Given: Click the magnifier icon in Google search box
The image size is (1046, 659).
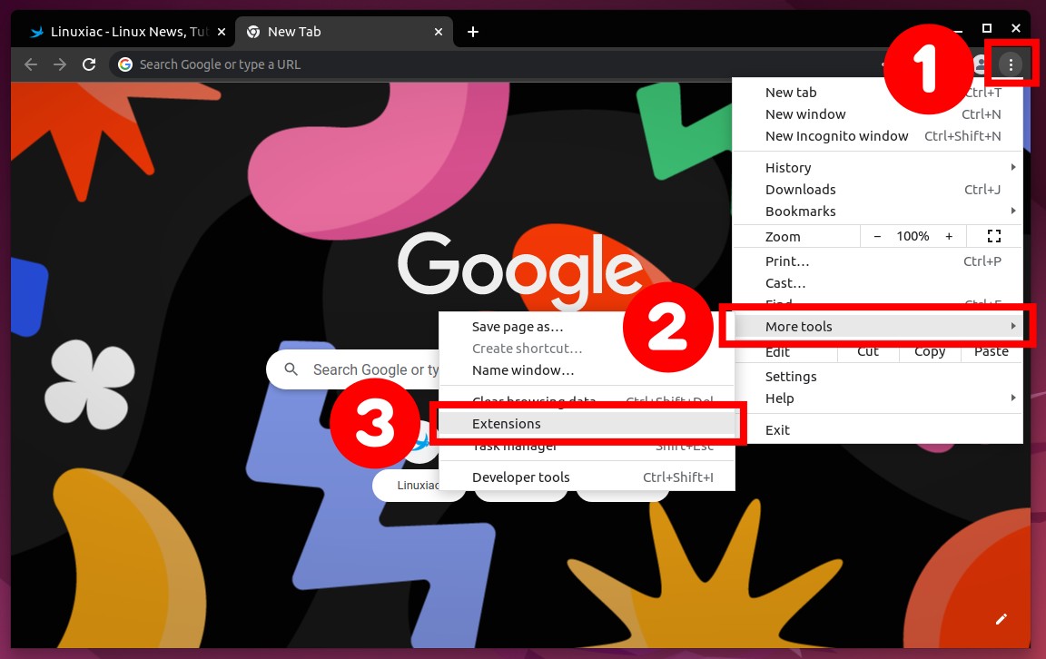Looking at the screenshot, I should pyautogui.click(x=291, y=369).
